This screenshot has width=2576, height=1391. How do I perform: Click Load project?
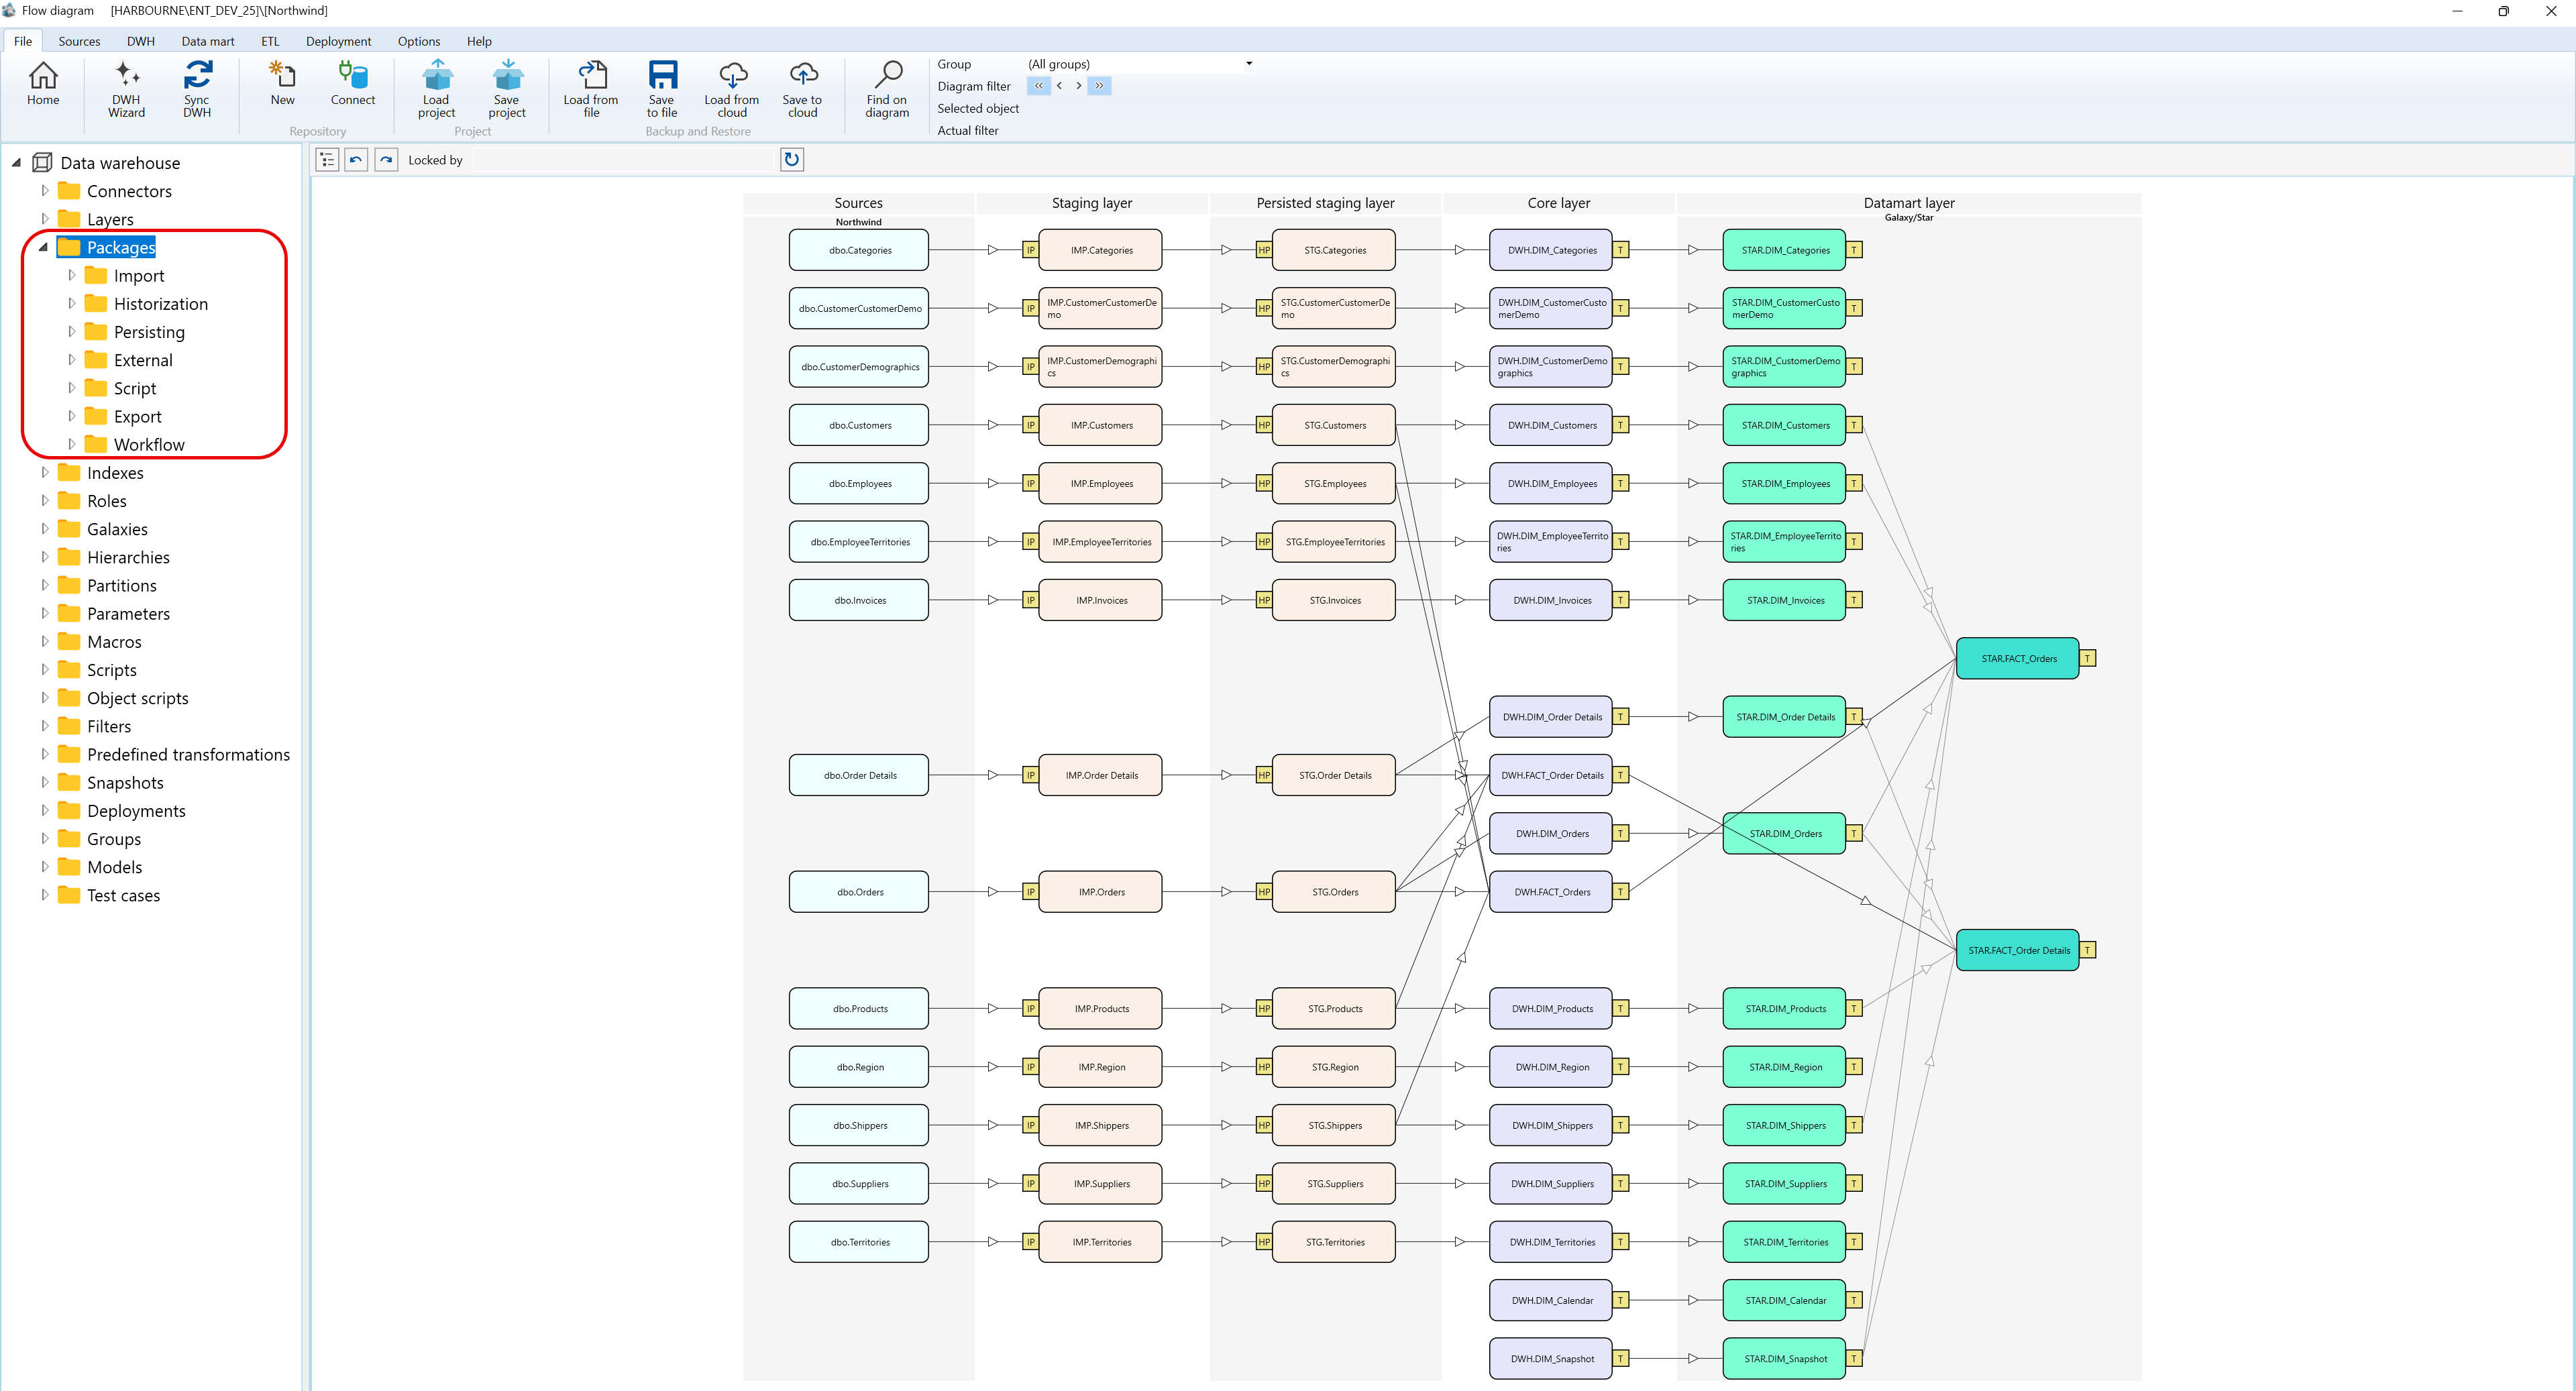click(x=437, y=89)
